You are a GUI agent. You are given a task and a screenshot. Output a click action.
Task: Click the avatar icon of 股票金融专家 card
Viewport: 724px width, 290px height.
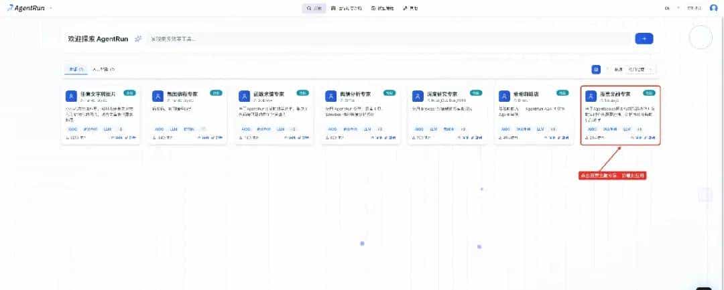(x=591, y=96)
